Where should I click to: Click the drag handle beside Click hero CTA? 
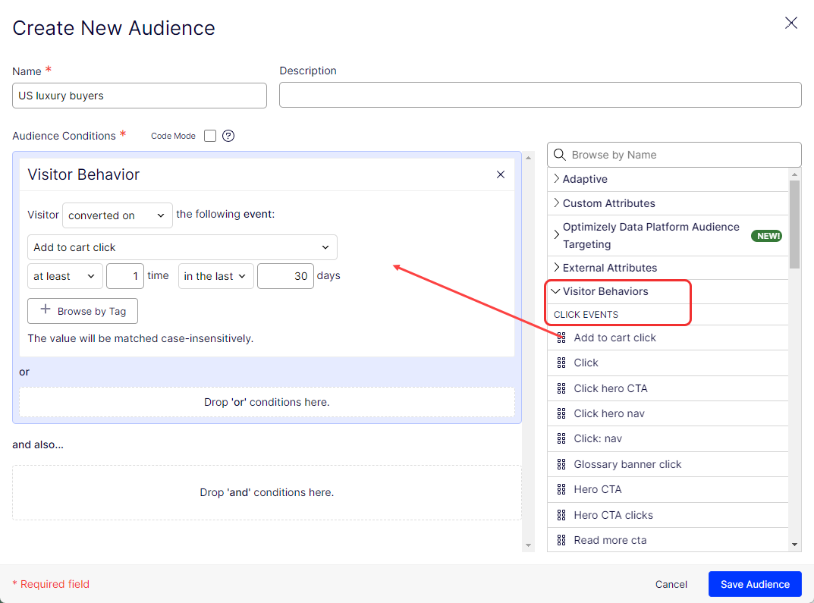[561, 388]
